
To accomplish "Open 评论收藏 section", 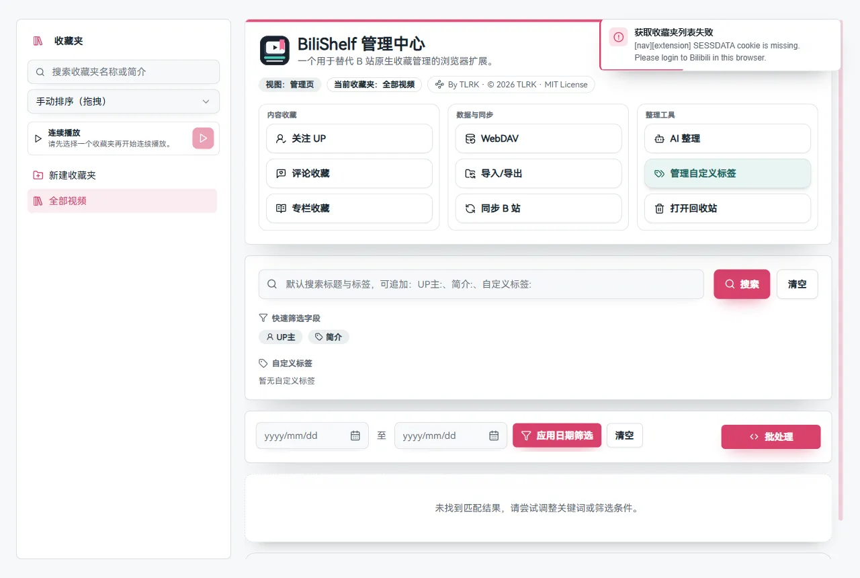I will (x=349, y=173).
